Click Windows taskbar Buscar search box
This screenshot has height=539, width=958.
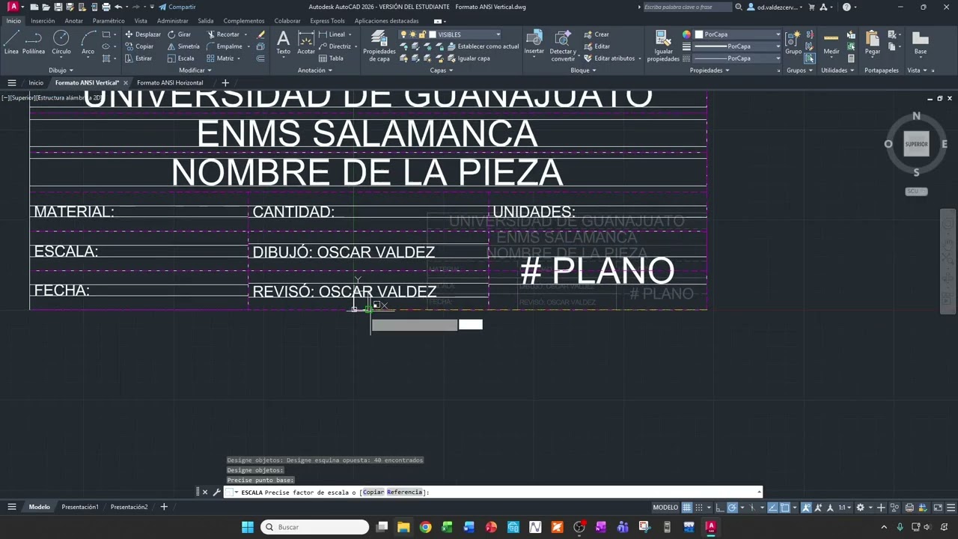click(315, 527)
